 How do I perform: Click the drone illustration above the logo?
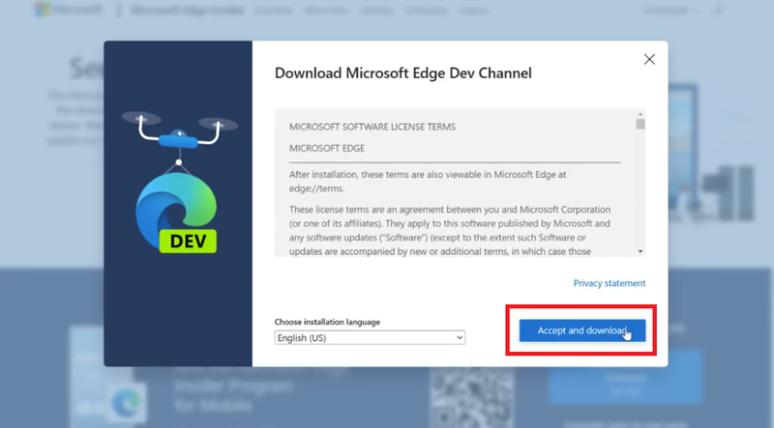(x=180, y=132)
